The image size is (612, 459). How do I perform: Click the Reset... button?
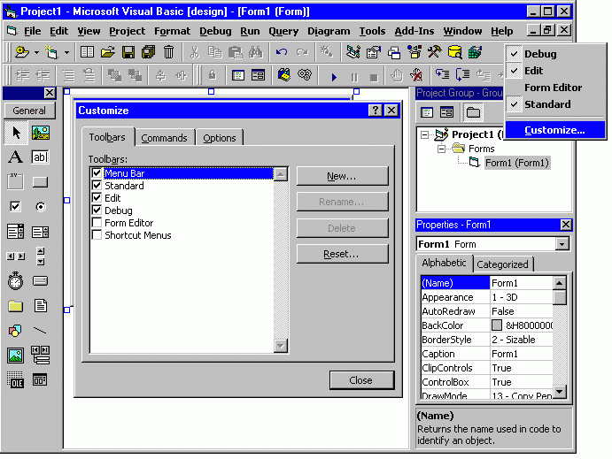point(342,254)
